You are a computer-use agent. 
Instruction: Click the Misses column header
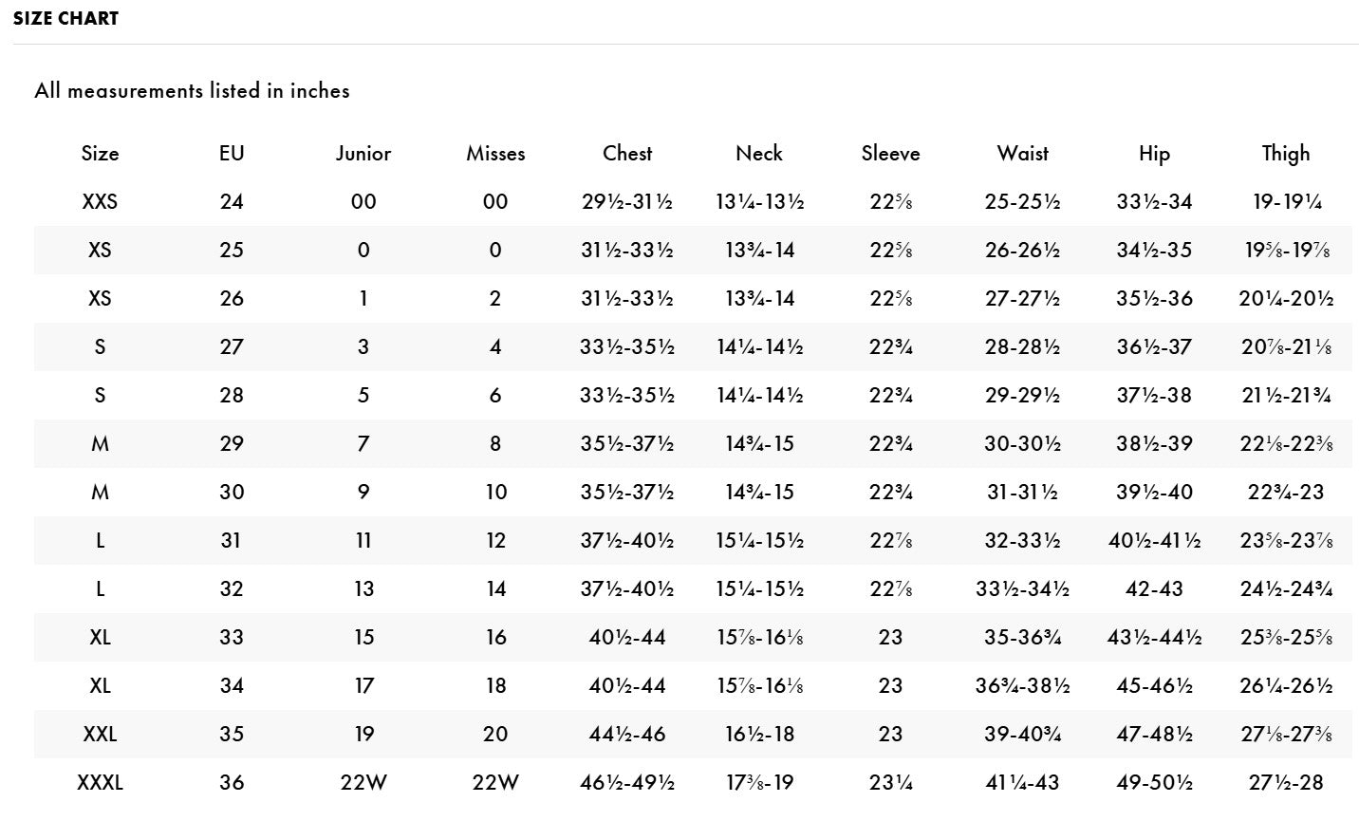click(x=495, y=154)
